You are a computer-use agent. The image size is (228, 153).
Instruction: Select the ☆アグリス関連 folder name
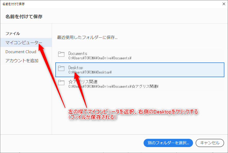[83, 82]
